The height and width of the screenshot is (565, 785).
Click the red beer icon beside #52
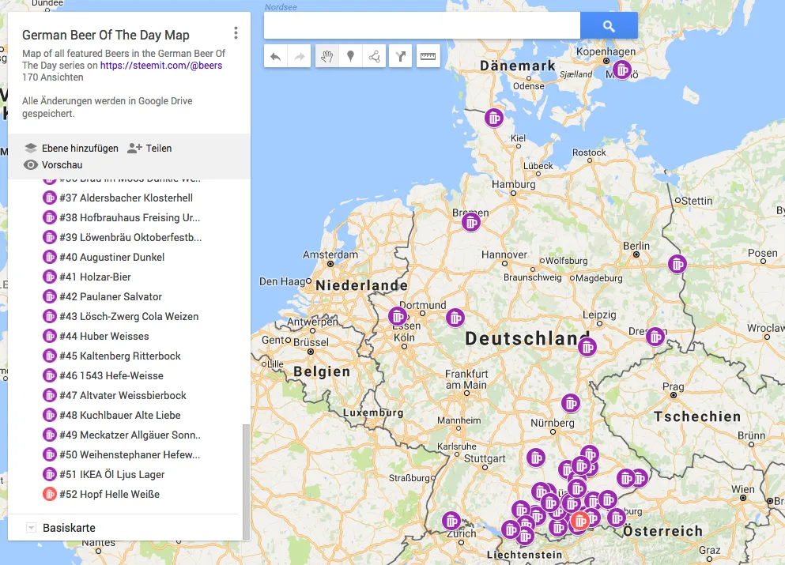[50, 494]
